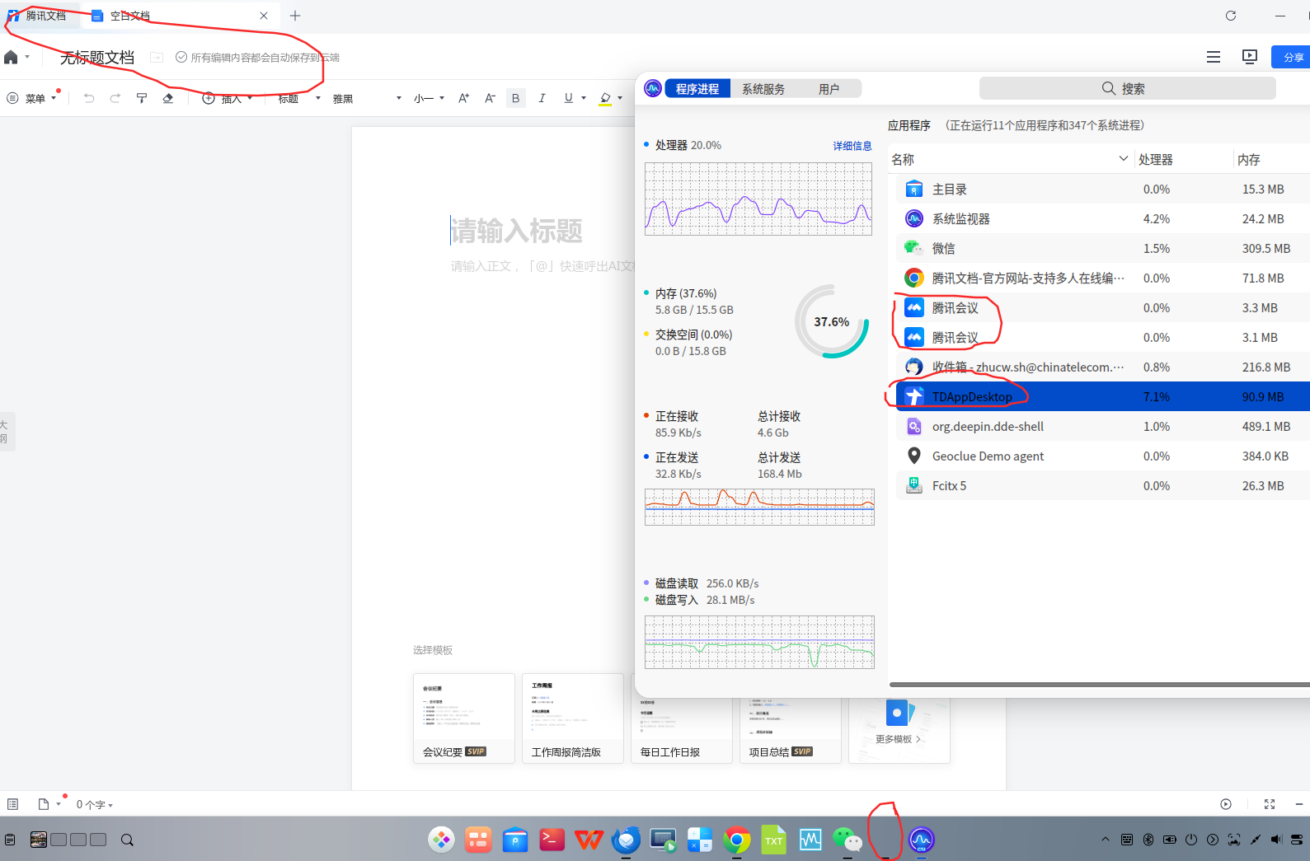
Task: Click the 搜索 search field in System Monitor
Action: coord(1128,88)
